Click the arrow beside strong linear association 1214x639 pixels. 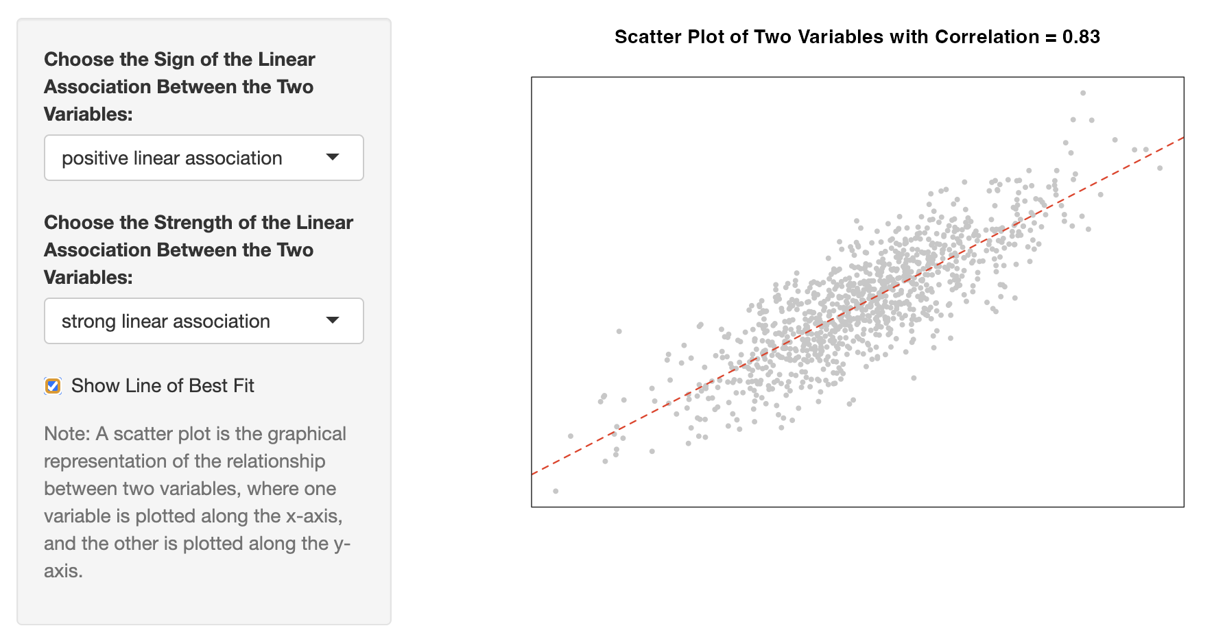tap(333, 320)
